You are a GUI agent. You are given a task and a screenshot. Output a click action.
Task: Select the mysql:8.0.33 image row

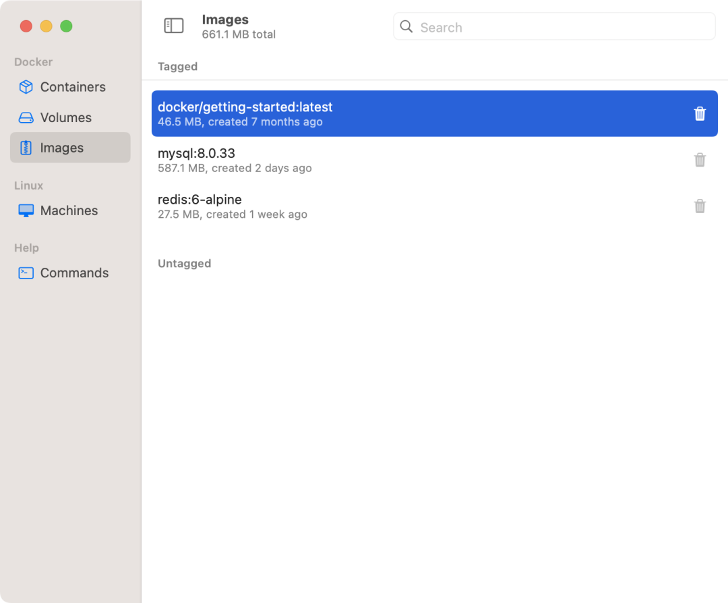(x=435, y=160)
